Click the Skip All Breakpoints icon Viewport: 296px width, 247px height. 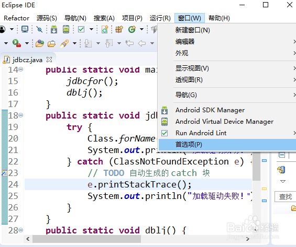tap(39, 29)
